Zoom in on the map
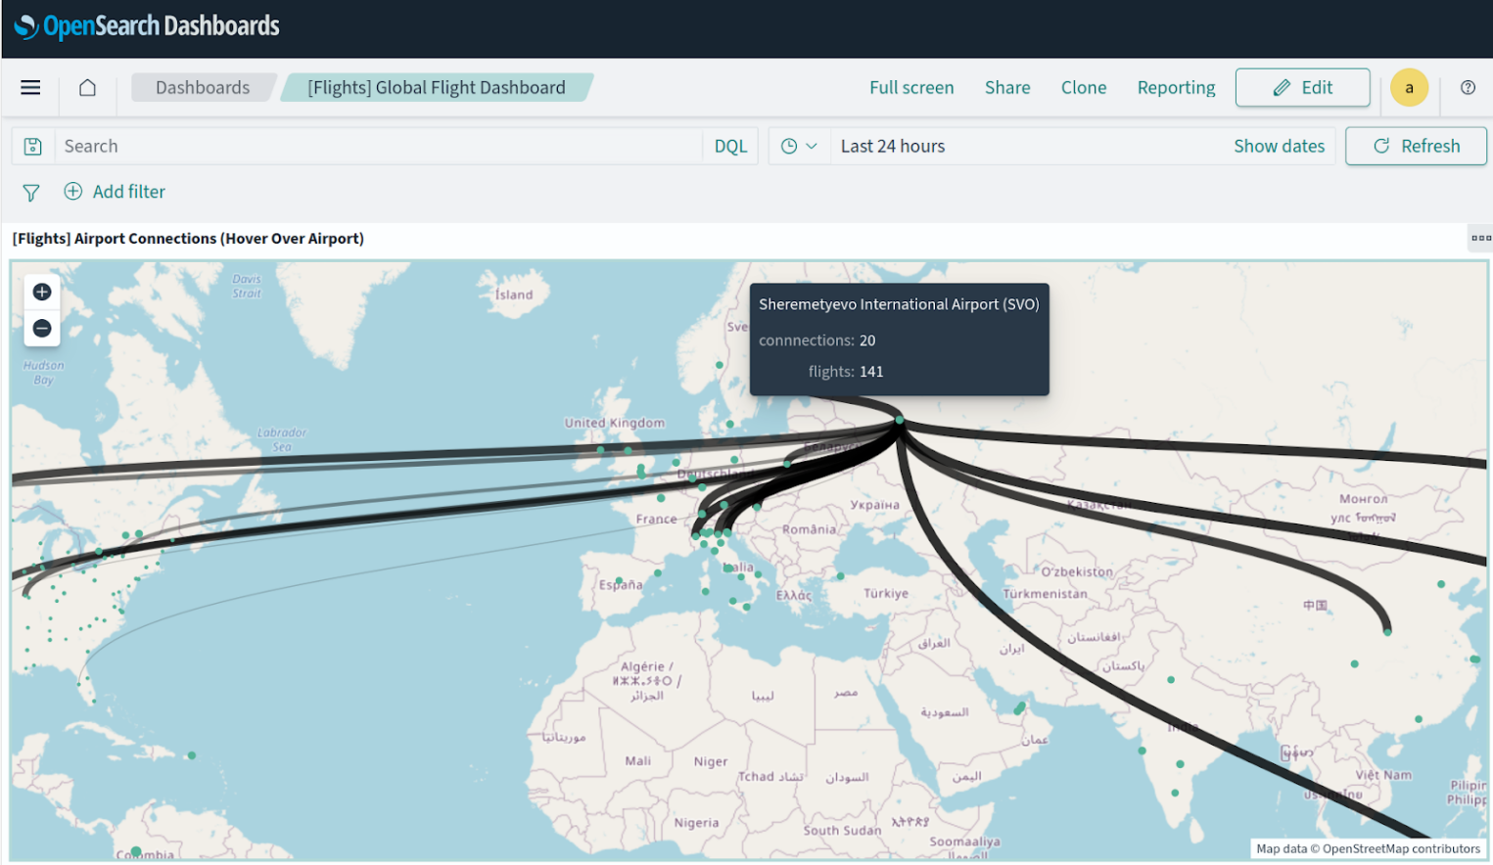The height and width of the screenshot is (865, 1493). click(x=41, y=291)
